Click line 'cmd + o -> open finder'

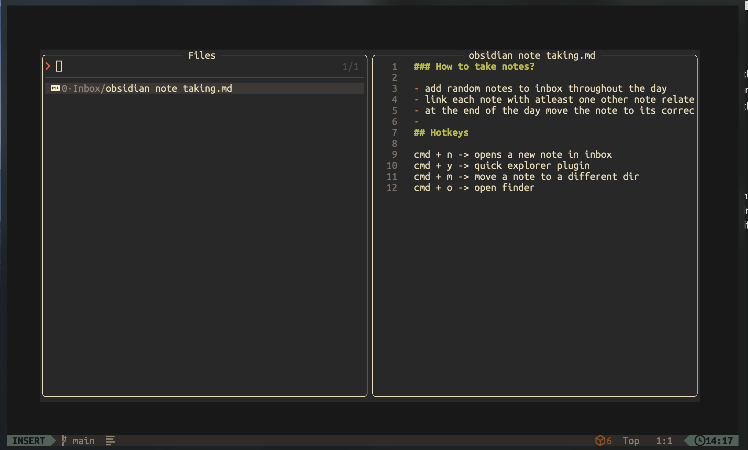[x=474, y=188]
